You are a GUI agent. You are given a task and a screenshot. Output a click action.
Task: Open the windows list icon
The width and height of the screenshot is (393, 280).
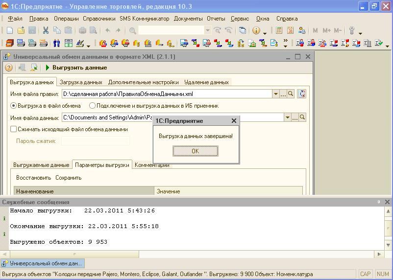tap(243, 30)
